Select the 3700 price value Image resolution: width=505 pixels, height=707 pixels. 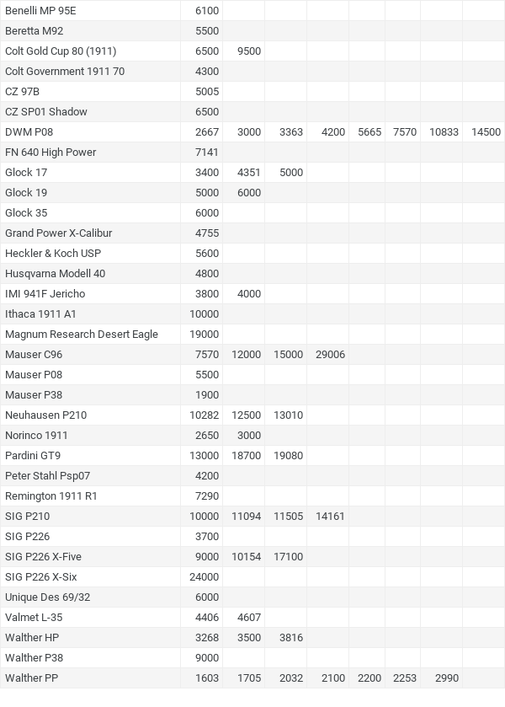click(207, 537)
